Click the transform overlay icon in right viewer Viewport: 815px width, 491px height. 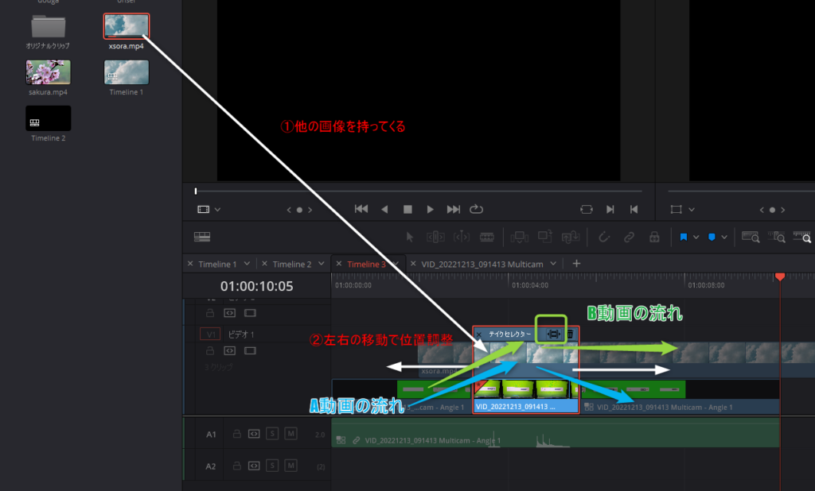click(677, 210)
